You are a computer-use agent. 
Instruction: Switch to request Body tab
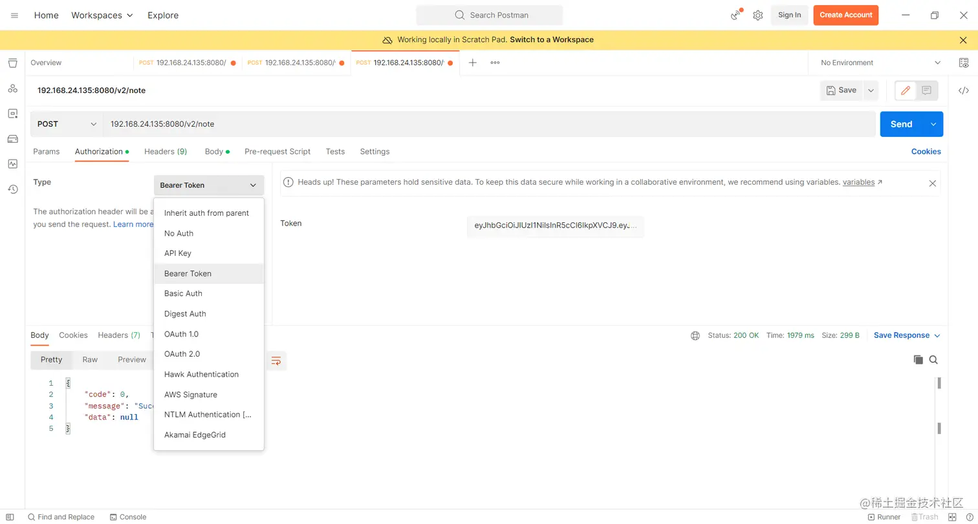(x=217, y=151)
